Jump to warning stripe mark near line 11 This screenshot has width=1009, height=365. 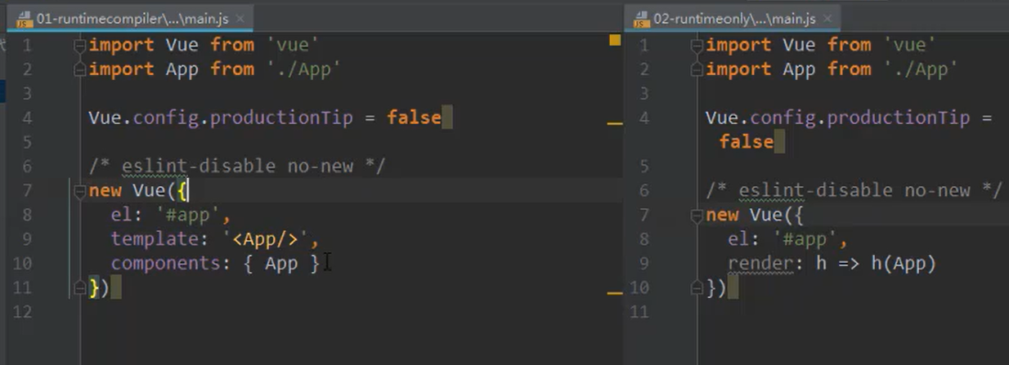tap(615, 292)
